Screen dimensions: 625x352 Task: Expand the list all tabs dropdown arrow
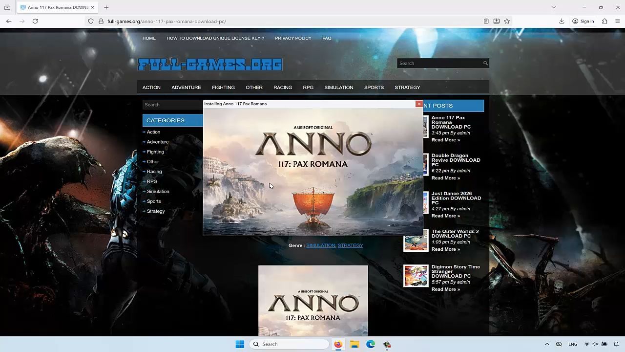pyautogui.click(x=554, y=7)
